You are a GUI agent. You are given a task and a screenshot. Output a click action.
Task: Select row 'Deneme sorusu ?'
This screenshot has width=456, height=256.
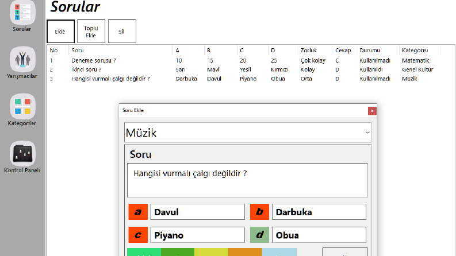[x=94, y=60]
